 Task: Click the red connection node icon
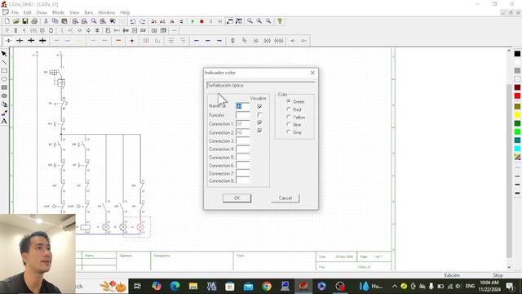132,41
